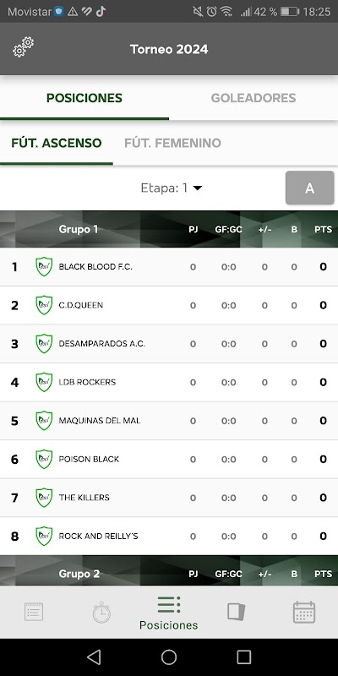The height and width of the screenshot is (676, 338).
Task: Select ROCK AND REILLY'S standings row
Action: (169, 537)
